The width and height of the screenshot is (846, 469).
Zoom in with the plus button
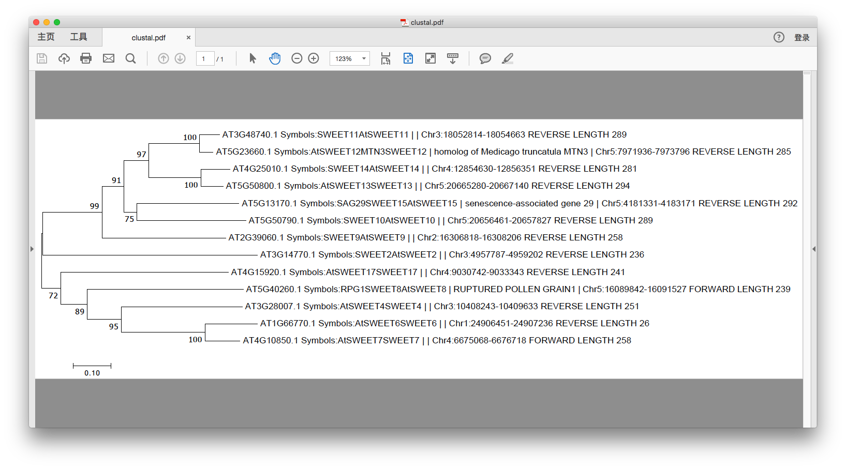tap(314, 58)
